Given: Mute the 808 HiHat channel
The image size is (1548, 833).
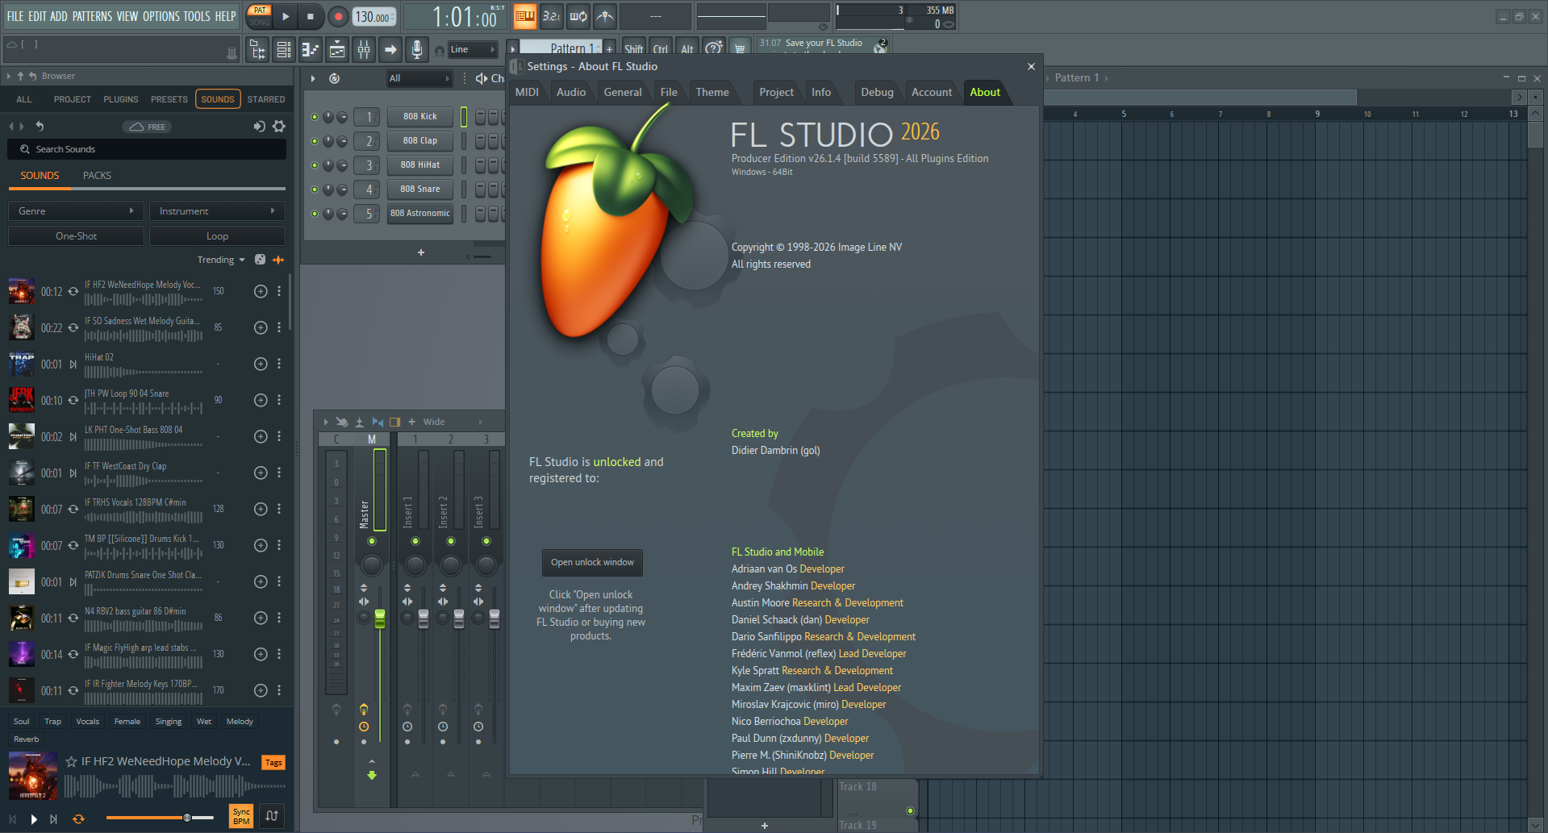Looking at the screenshot, I should [315, 165].
